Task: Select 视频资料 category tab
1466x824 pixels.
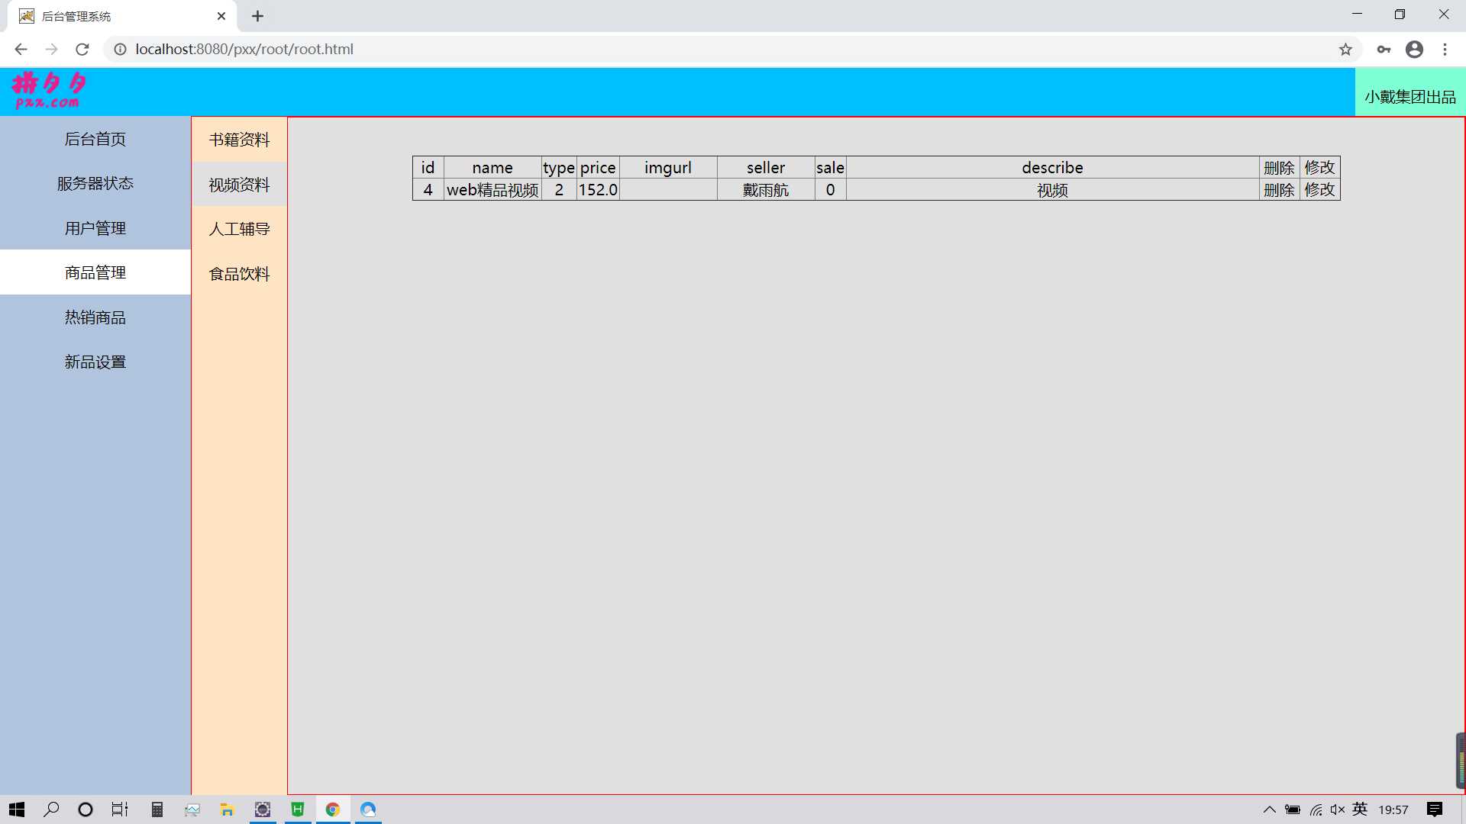Action: (x=239, y=184)
